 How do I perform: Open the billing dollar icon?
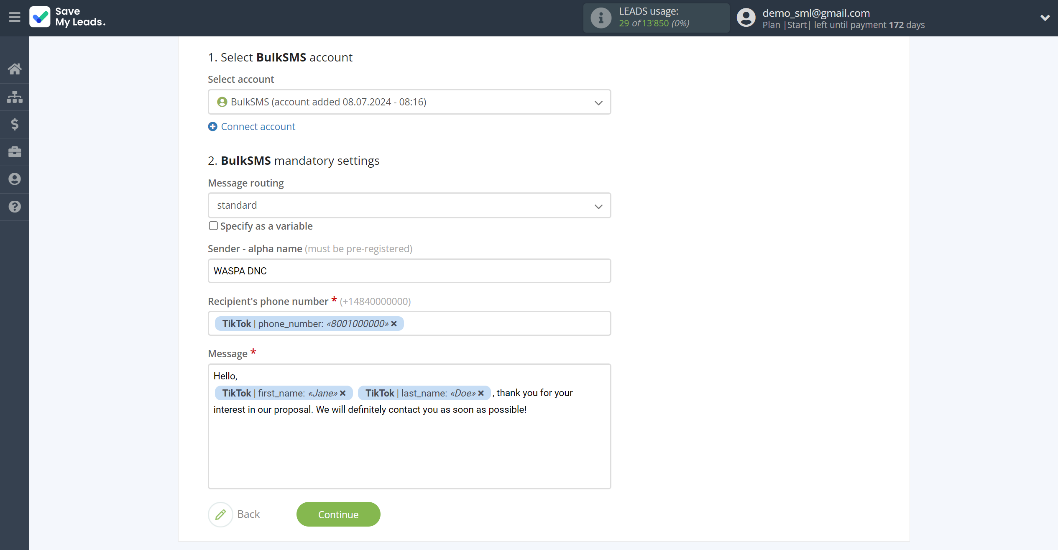(x=15, y=124)
